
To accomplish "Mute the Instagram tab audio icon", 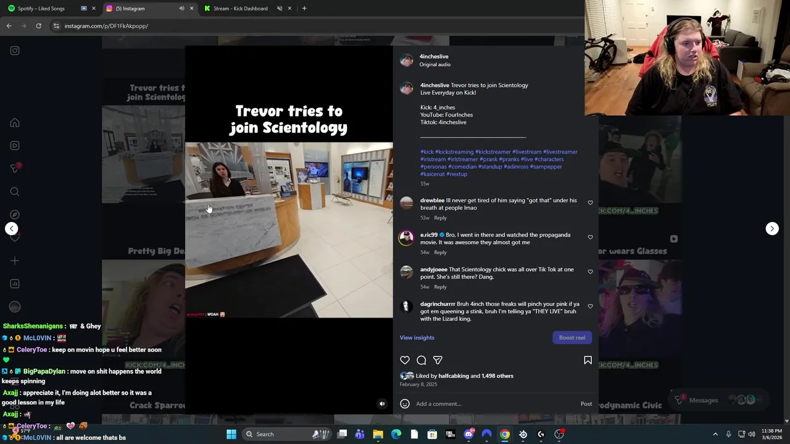I will (x=181, y=9).
